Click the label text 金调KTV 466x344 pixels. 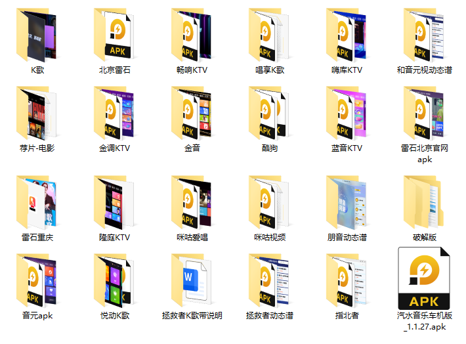click(x=115, y=148)
